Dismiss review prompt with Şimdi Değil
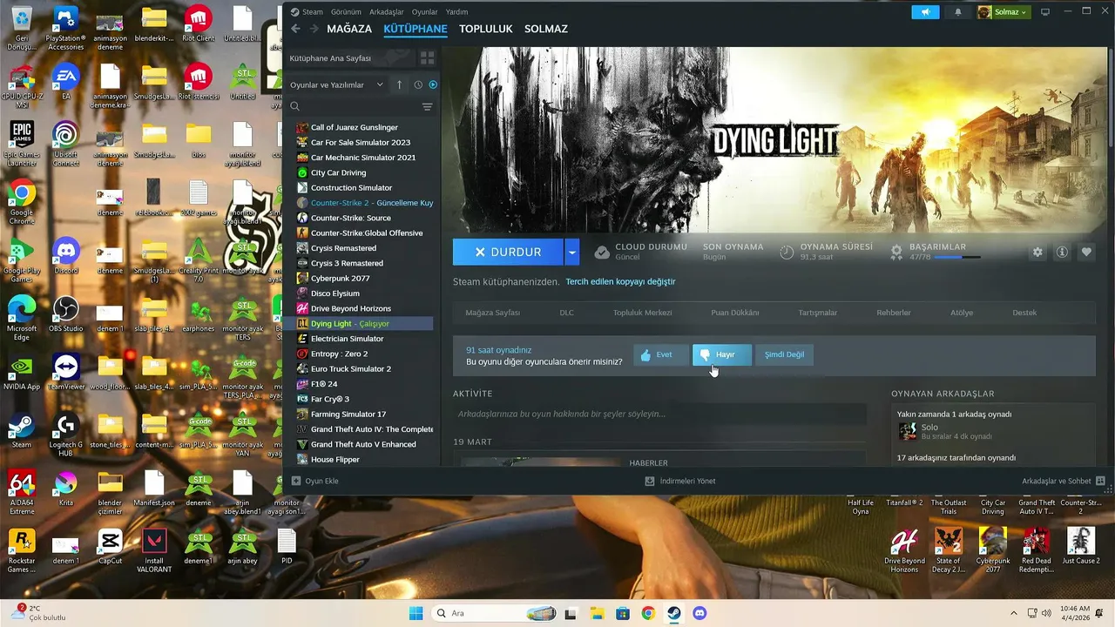1115x627 pixels. [x=784, y=354]
